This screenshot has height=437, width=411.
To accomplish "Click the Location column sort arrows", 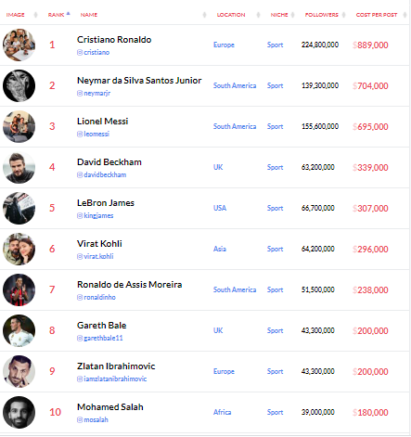I will (x=258, y=15).
